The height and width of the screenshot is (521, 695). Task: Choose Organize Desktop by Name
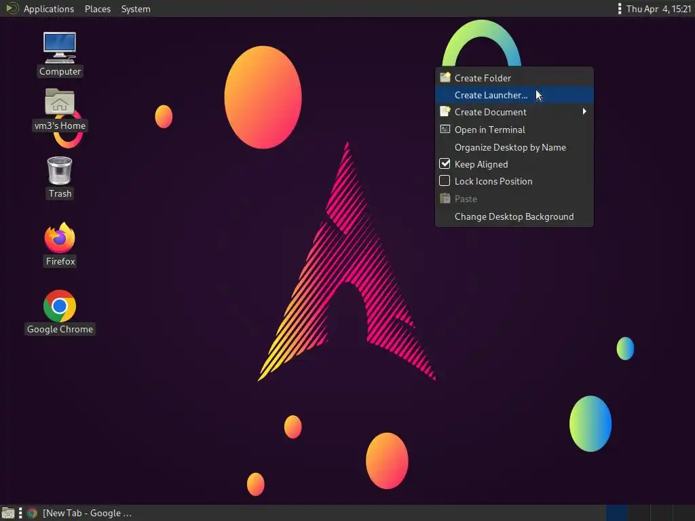click(x=514, y=147)
